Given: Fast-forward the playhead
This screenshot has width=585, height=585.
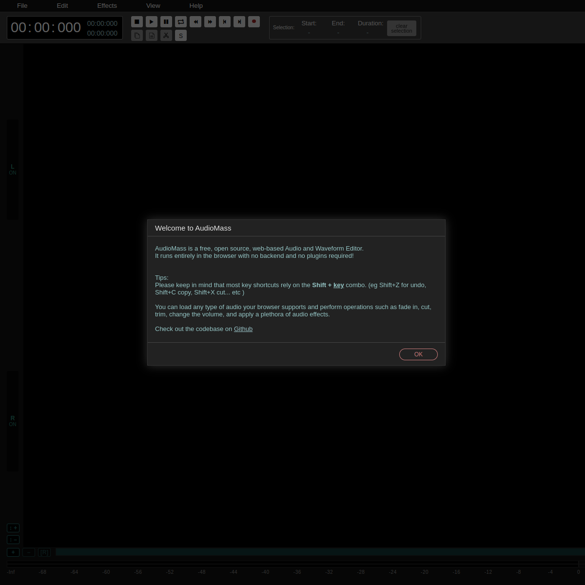Looking at the screenshot, I should pyautogui.click(x=210, y=21).
